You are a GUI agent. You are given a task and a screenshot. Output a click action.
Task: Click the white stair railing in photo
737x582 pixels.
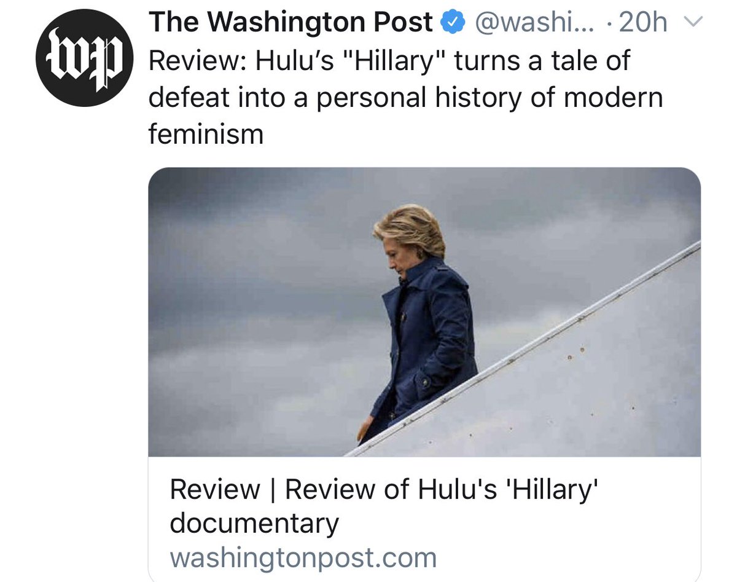point(522,349)
